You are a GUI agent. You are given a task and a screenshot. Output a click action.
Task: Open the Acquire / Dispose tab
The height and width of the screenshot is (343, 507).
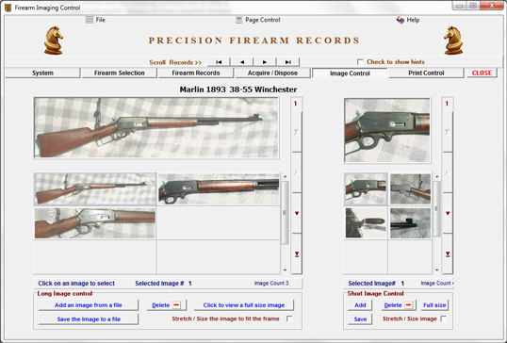(x=272, y=73)
